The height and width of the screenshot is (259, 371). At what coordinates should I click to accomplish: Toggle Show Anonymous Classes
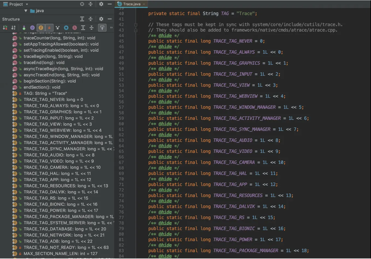tap(66, 28)
